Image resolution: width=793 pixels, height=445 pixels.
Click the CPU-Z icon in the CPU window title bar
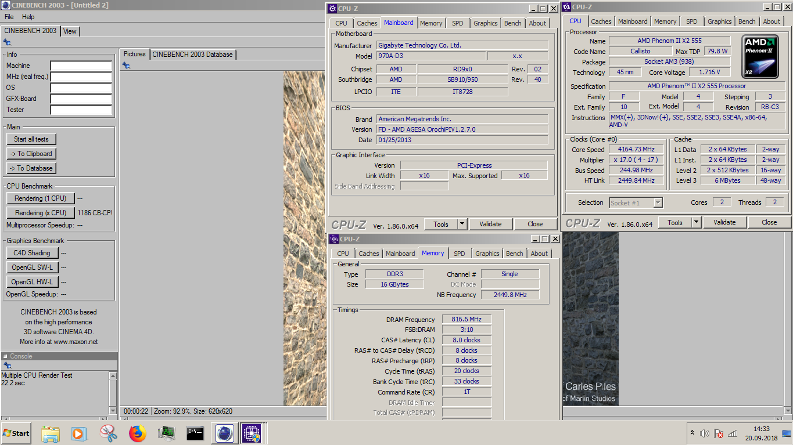[566, 7]
